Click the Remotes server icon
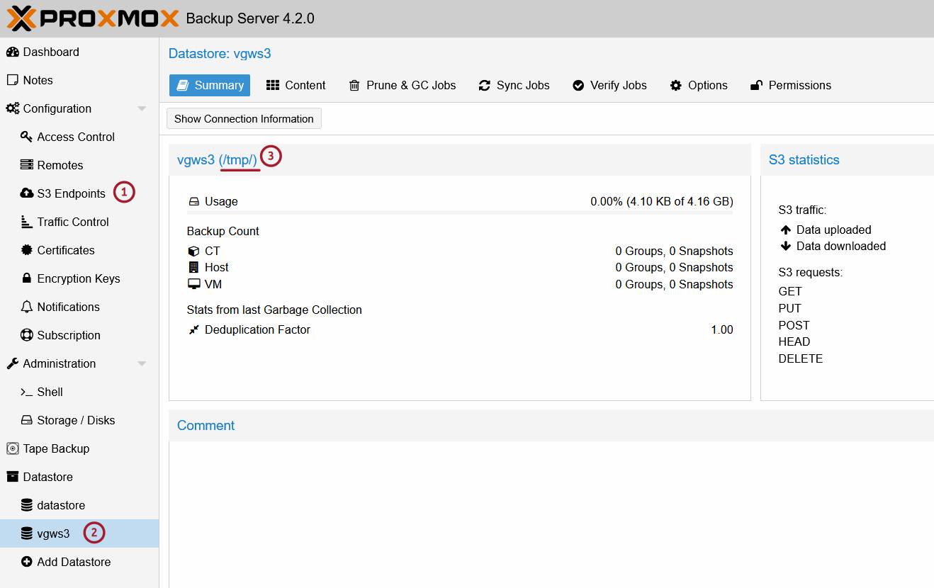 pos(27,165)
